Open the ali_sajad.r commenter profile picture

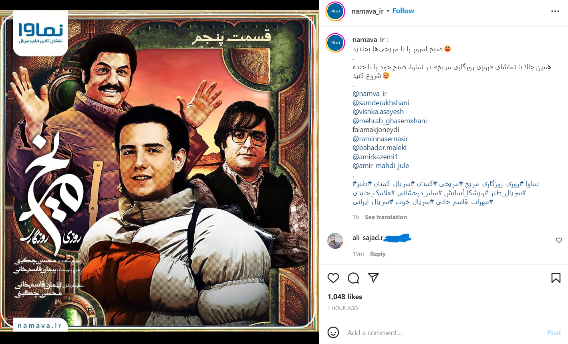point(336,241)
